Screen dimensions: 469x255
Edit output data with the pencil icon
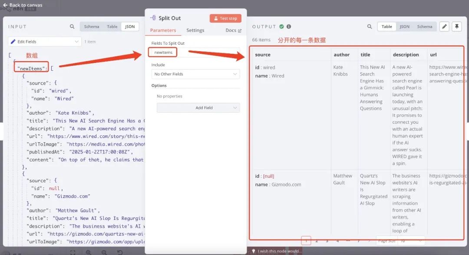coord(444,26)
